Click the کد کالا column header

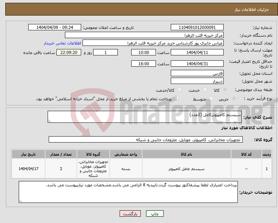click(x=246, y=154)
